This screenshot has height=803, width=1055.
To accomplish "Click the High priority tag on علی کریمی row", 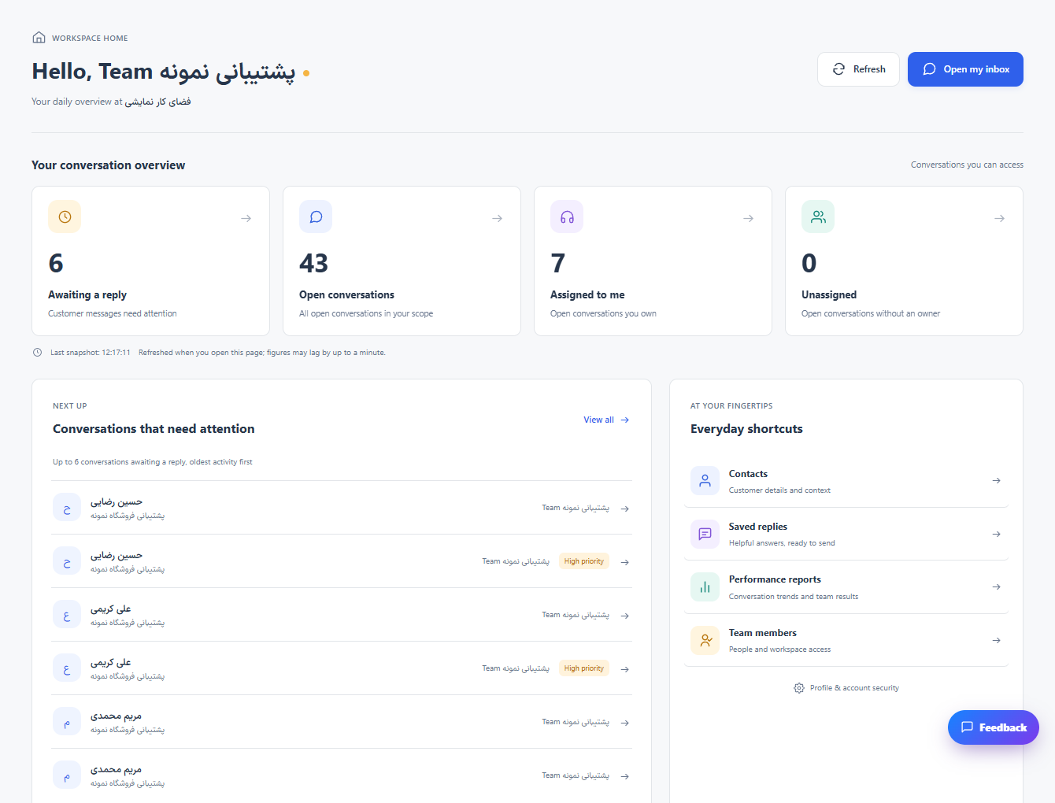I will point(584,668).
